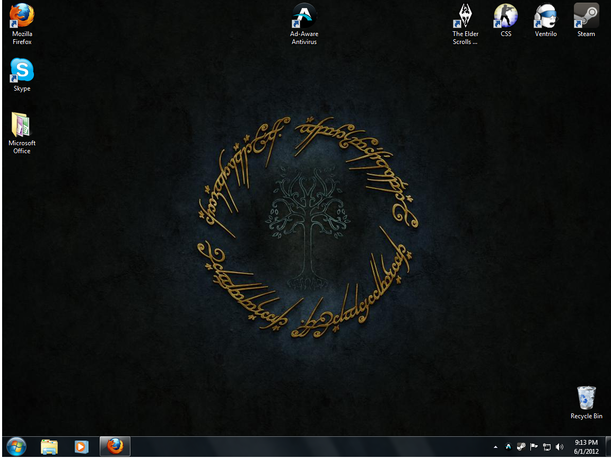Click the Steam tray icon
This screenshot has height=458, width=611.
pyautogui.click(x=521, y=447)
